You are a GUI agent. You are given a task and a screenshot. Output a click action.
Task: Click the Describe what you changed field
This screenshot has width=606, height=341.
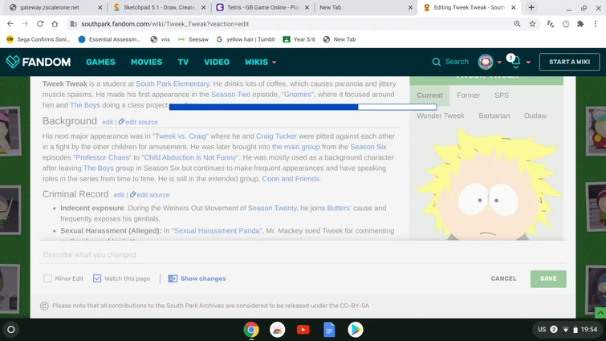click(303, 254)
